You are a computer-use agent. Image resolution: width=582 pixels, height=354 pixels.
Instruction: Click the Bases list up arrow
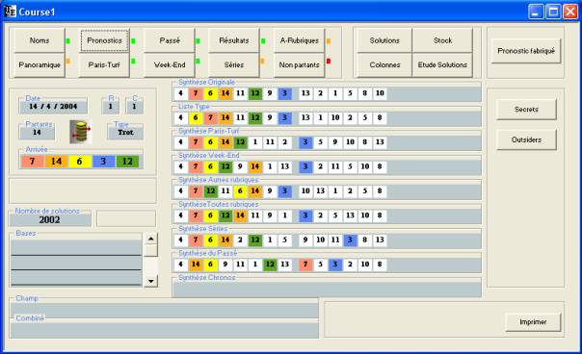pos(150,239)
